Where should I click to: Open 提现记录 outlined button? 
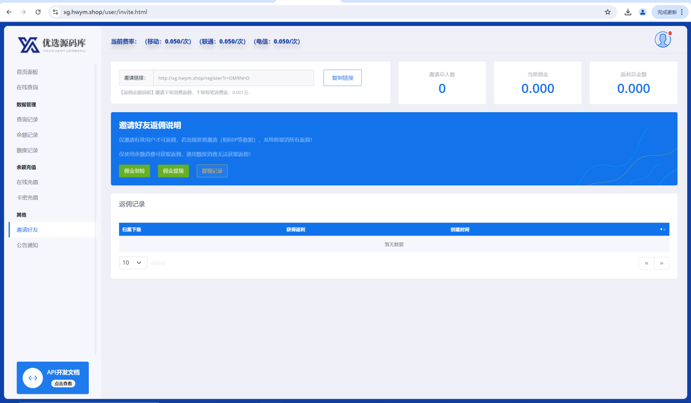[x=212, y=171]
